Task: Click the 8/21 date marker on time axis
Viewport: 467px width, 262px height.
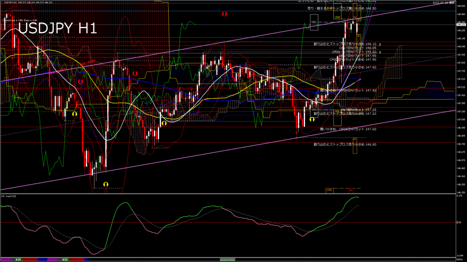Action: tap(18, 259)
